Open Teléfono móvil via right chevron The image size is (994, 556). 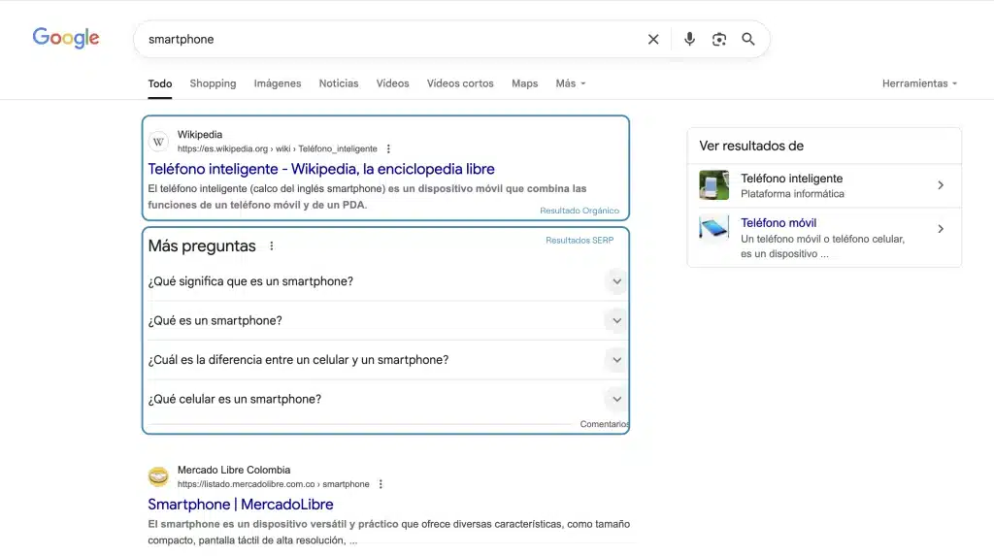coord(941,229)
